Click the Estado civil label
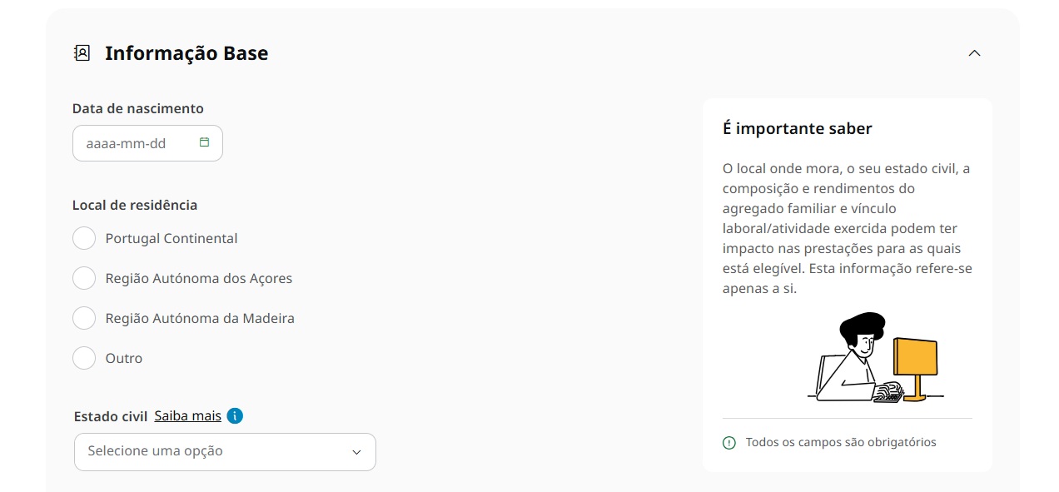 pyautogui.click(x=111, y=416)
